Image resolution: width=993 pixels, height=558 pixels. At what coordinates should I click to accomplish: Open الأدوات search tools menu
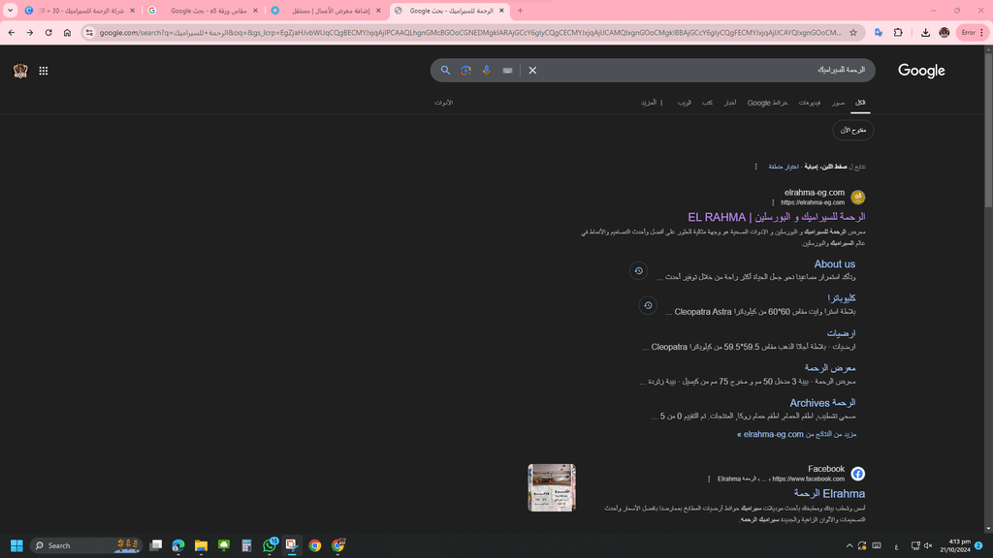[443, 103]
